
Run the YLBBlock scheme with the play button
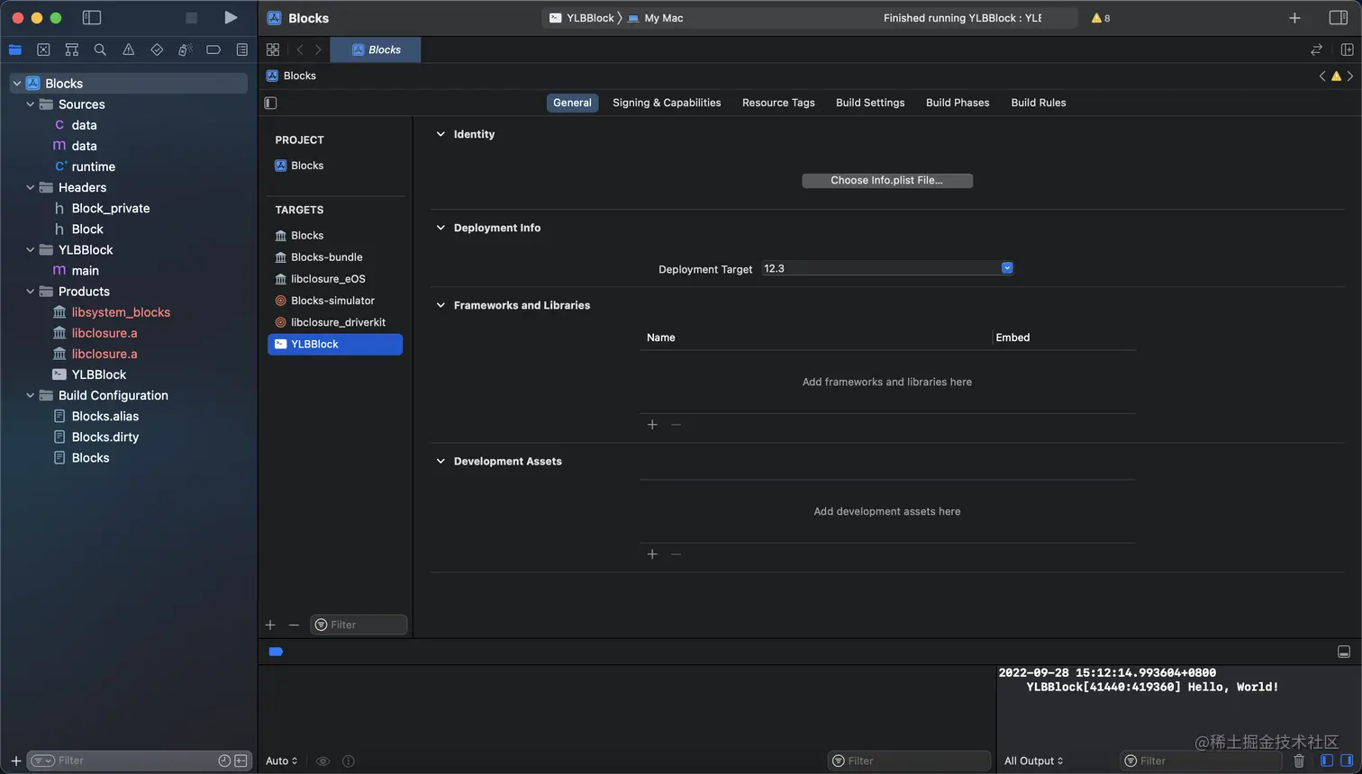coord(231,17)
